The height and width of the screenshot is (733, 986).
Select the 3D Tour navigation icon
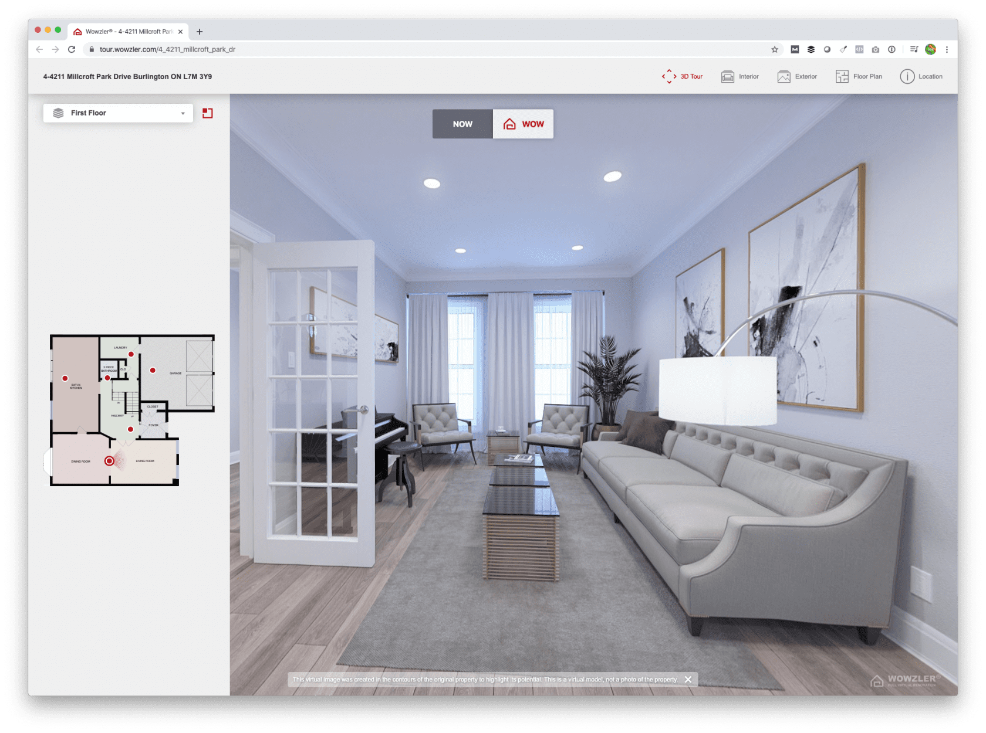click(x=669, y=76)
